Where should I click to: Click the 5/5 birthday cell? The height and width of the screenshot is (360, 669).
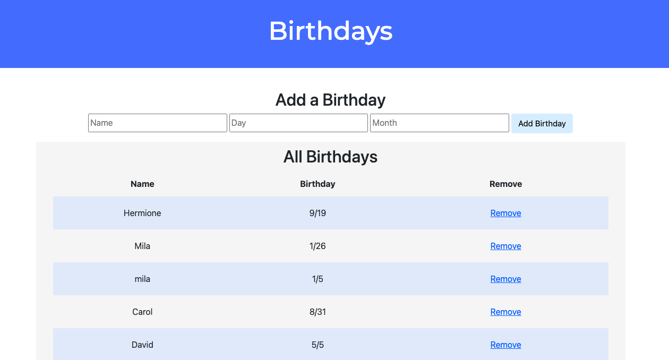point(318,345)
